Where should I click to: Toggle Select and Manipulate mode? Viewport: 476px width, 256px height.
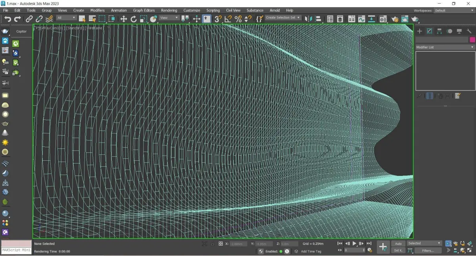197,19
